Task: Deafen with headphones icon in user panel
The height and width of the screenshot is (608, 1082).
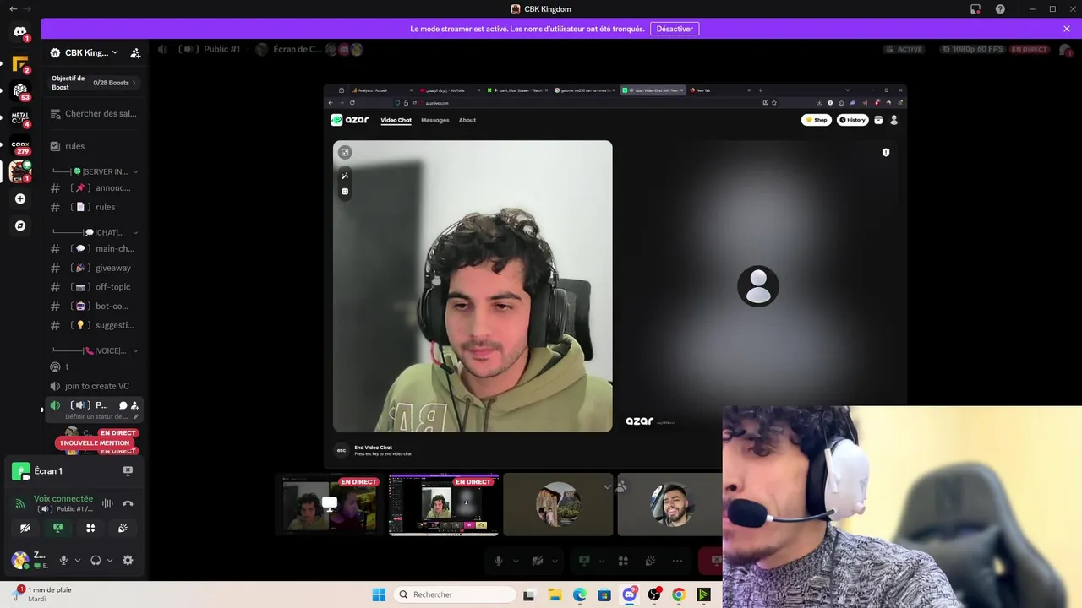Action: [x=96, y=560]
